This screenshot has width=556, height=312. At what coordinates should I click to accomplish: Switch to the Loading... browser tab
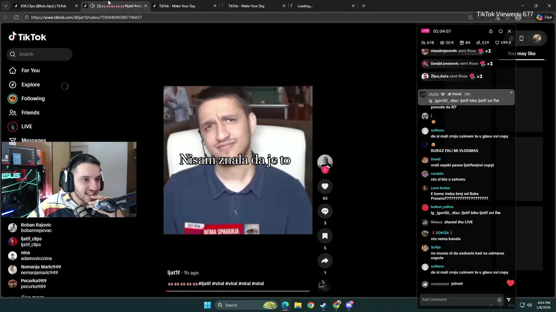coord(322,6)
